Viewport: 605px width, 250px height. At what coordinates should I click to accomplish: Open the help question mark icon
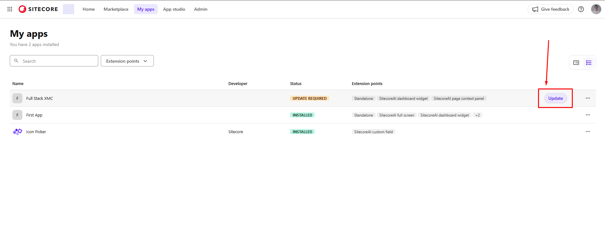(x=581, y=9)
